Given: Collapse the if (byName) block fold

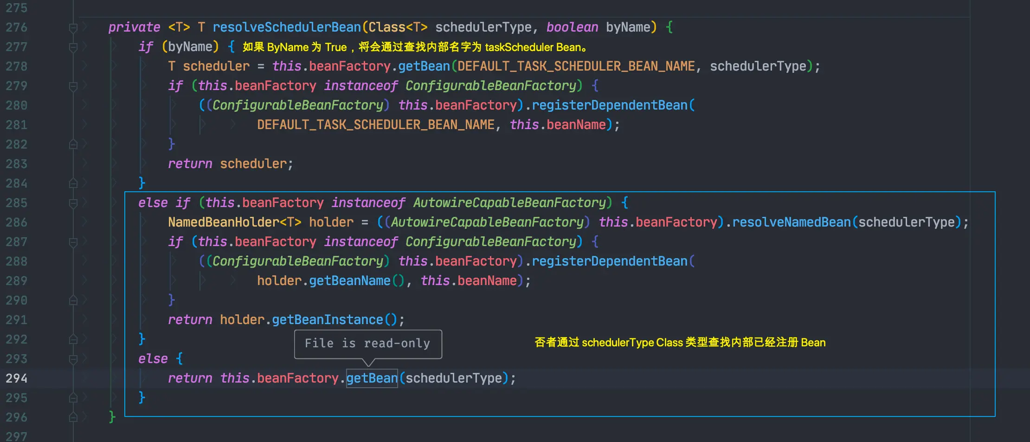Looking at the screenshot, I should click(x=73, y=47).
